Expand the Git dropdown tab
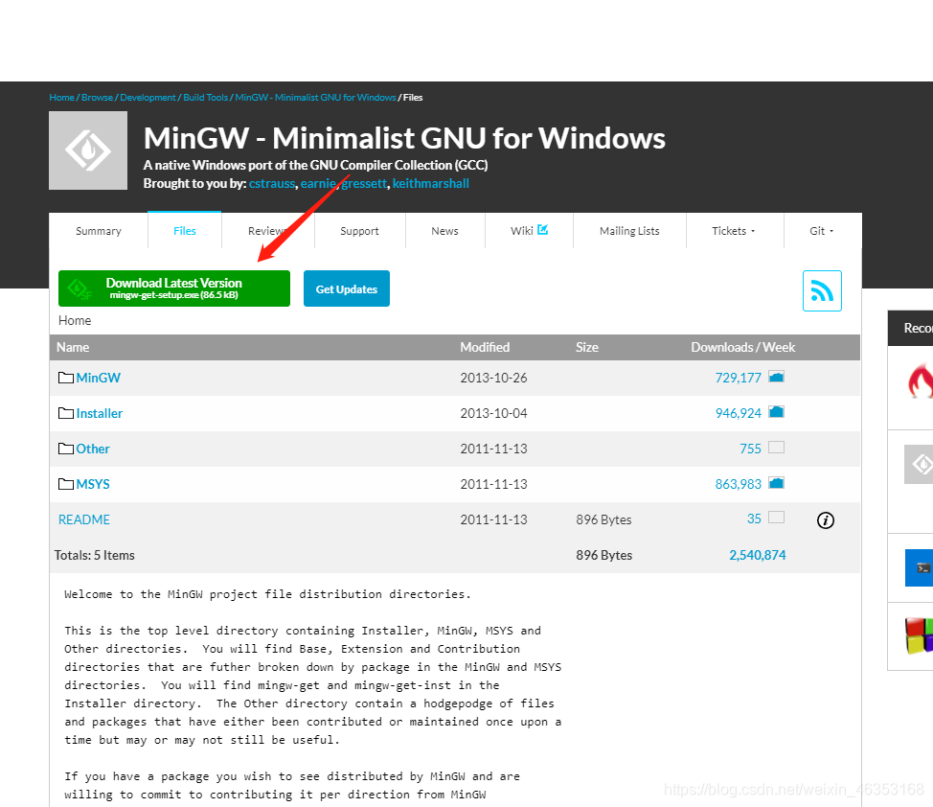 pyautogui.click(x=822, y=231)
